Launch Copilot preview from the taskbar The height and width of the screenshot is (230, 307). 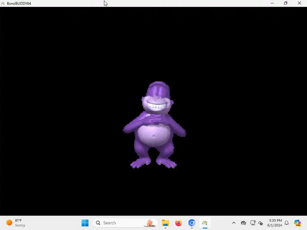(x=297, y=223)
